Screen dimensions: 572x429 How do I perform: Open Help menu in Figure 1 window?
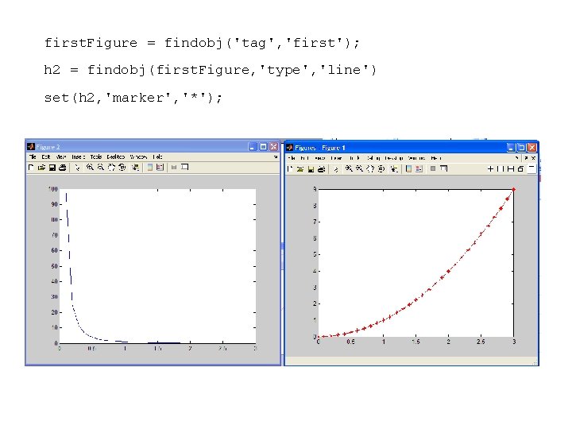[x=436, y=158]
